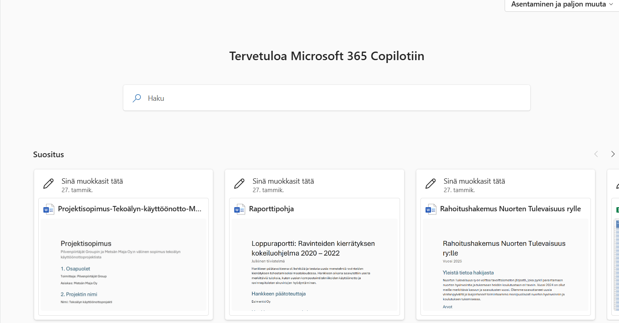
Task: Open "Rahoitushakemus Nuorten Tulevaisuus rylle" title
Action: (510, 209)
